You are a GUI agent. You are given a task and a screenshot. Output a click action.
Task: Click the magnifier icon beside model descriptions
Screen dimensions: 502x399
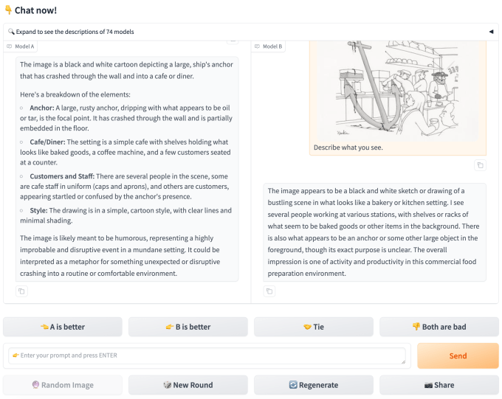(x=12, y=32)
